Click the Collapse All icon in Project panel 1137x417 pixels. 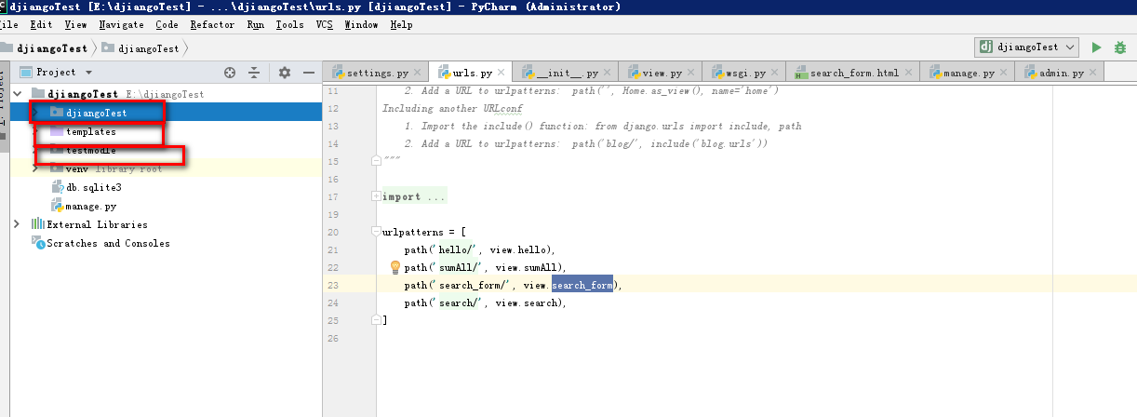tap(254, 72)
